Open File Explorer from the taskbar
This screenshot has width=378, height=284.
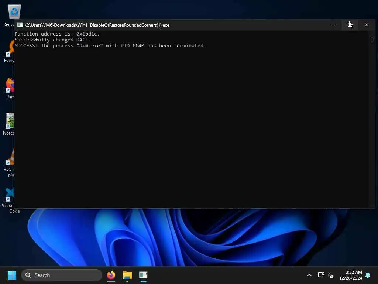(x=127, y=275)
